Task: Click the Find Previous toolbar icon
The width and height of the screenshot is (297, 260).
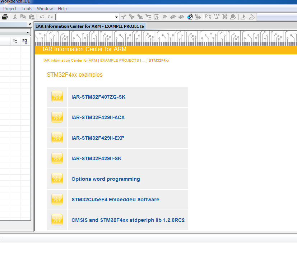Action: pos(124,17)
